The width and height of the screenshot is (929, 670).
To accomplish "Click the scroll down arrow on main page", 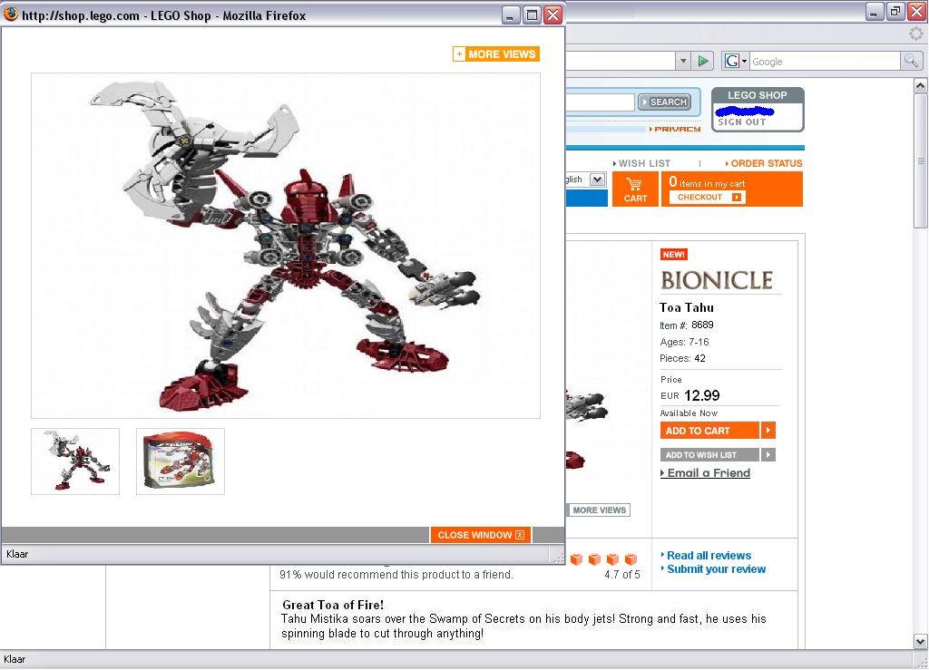I will pos(920,641).
